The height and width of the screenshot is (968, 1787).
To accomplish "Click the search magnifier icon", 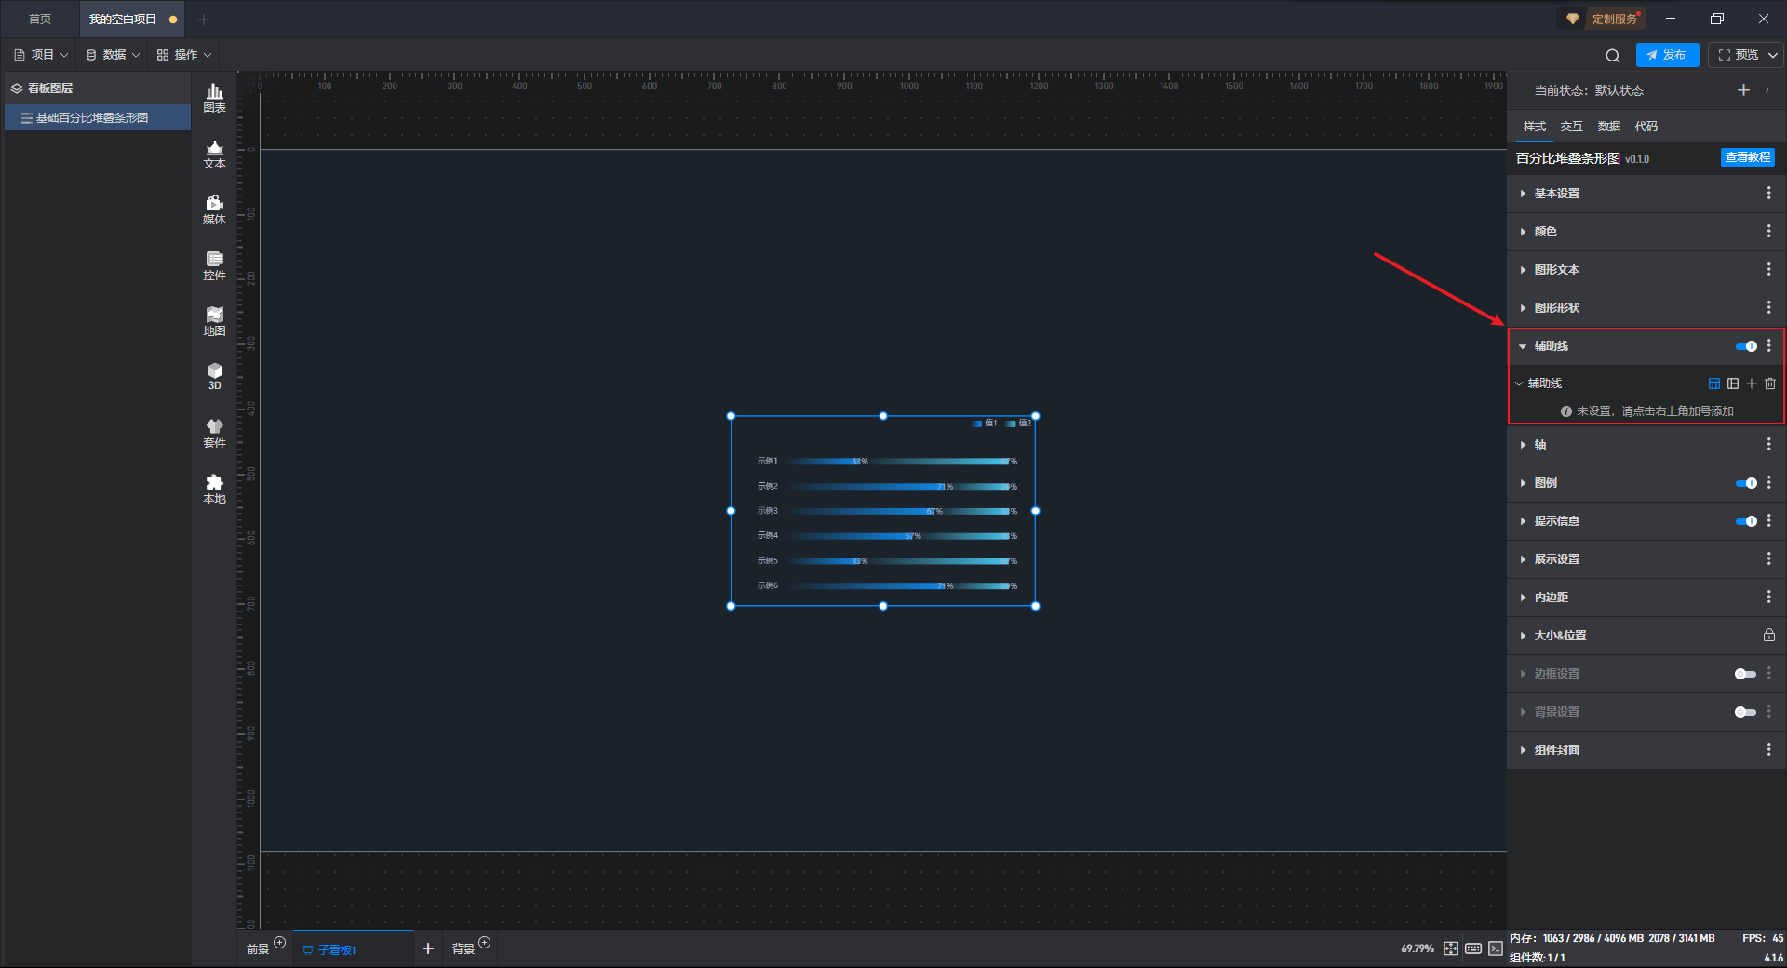I will pos(1613,55).
